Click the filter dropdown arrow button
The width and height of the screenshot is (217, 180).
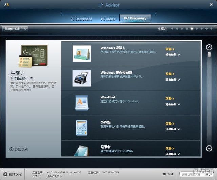[25, 29]
